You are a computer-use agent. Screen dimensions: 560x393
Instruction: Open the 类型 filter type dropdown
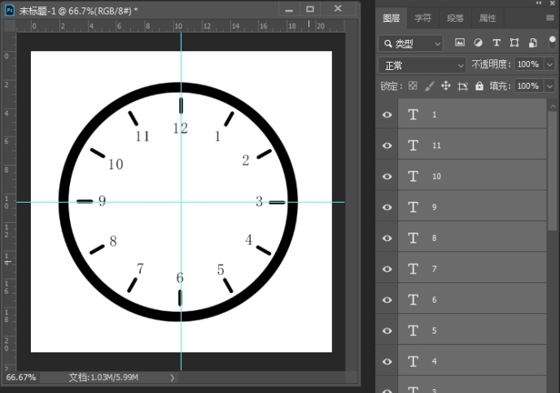click(411, 43)
